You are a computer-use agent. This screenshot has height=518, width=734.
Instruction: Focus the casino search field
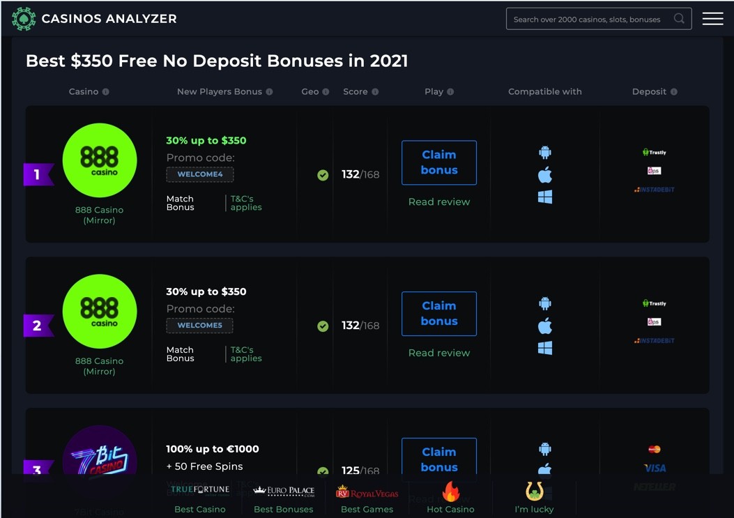point(599,19)
